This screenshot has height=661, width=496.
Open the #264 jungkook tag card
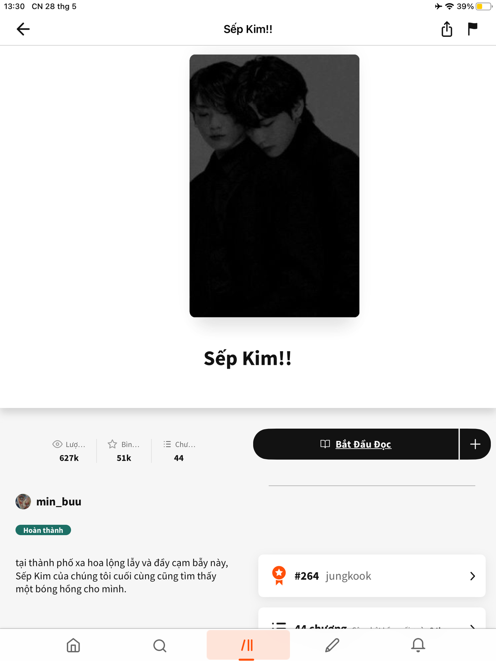(372, 576)
